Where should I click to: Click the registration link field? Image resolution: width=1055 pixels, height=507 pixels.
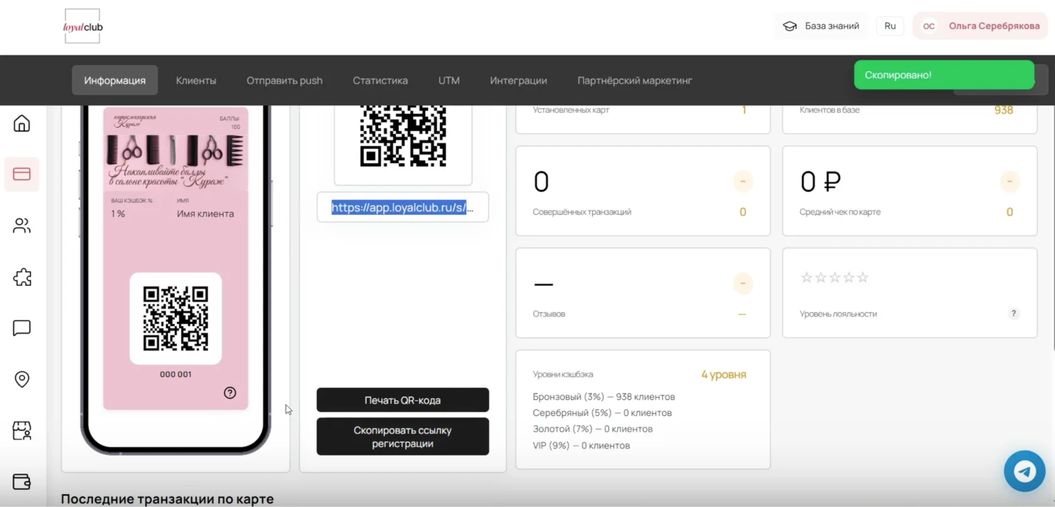[403, 207]
